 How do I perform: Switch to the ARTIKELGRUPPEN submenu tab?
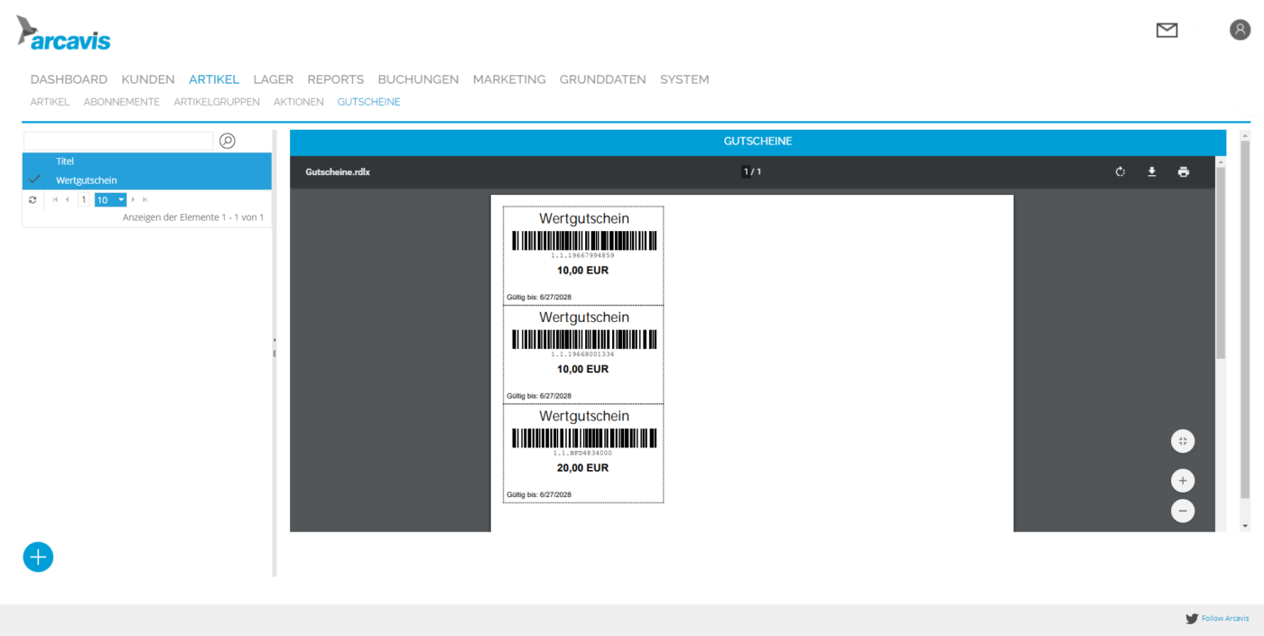[x=217, y=102]
